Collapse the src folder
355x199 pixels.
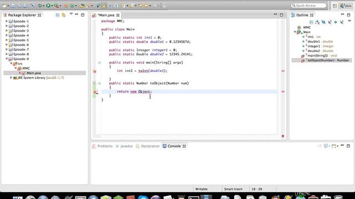pos(11,64)
